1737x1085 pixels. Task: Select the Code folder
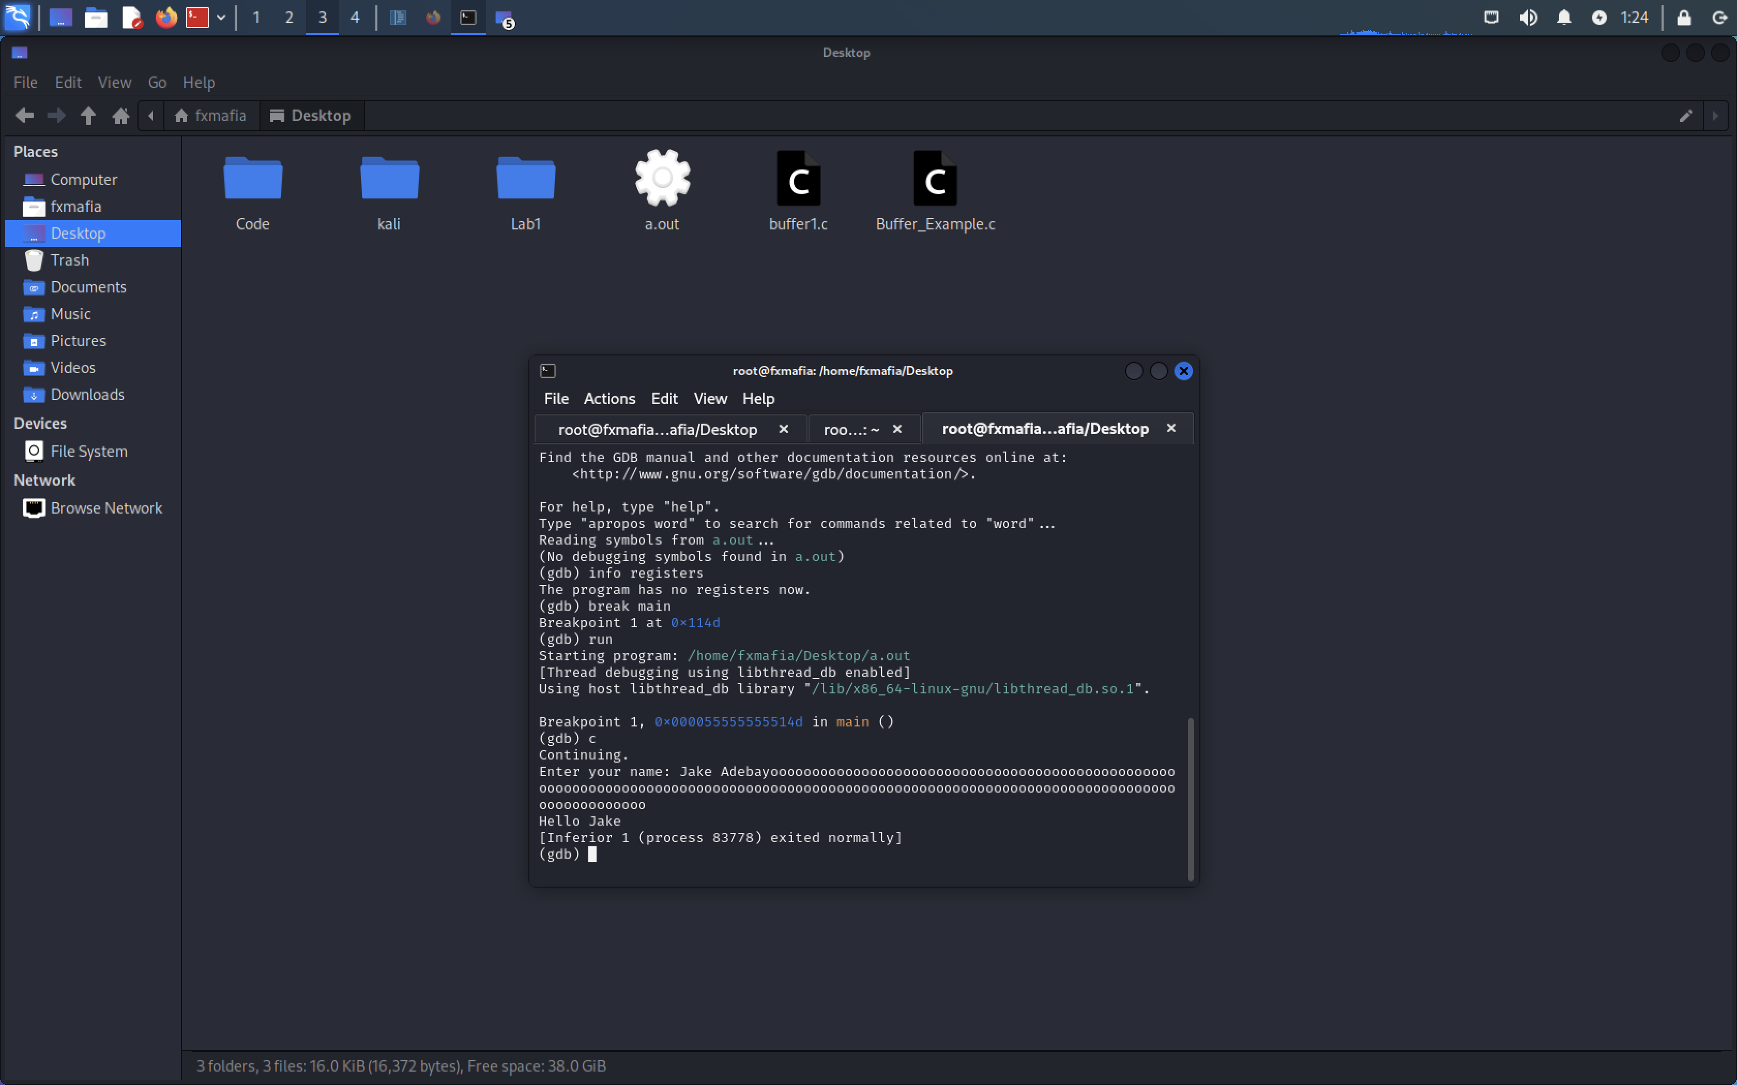pos(253,192)
